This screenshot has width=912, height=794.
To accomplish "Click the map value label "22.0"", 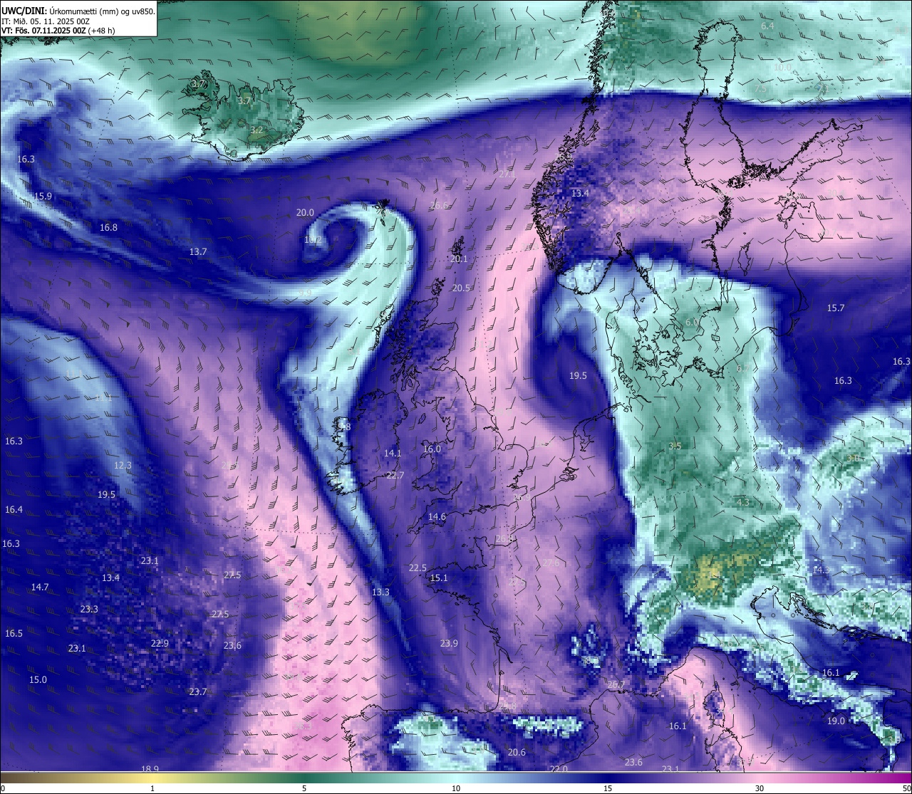I will tap(559, 769).
